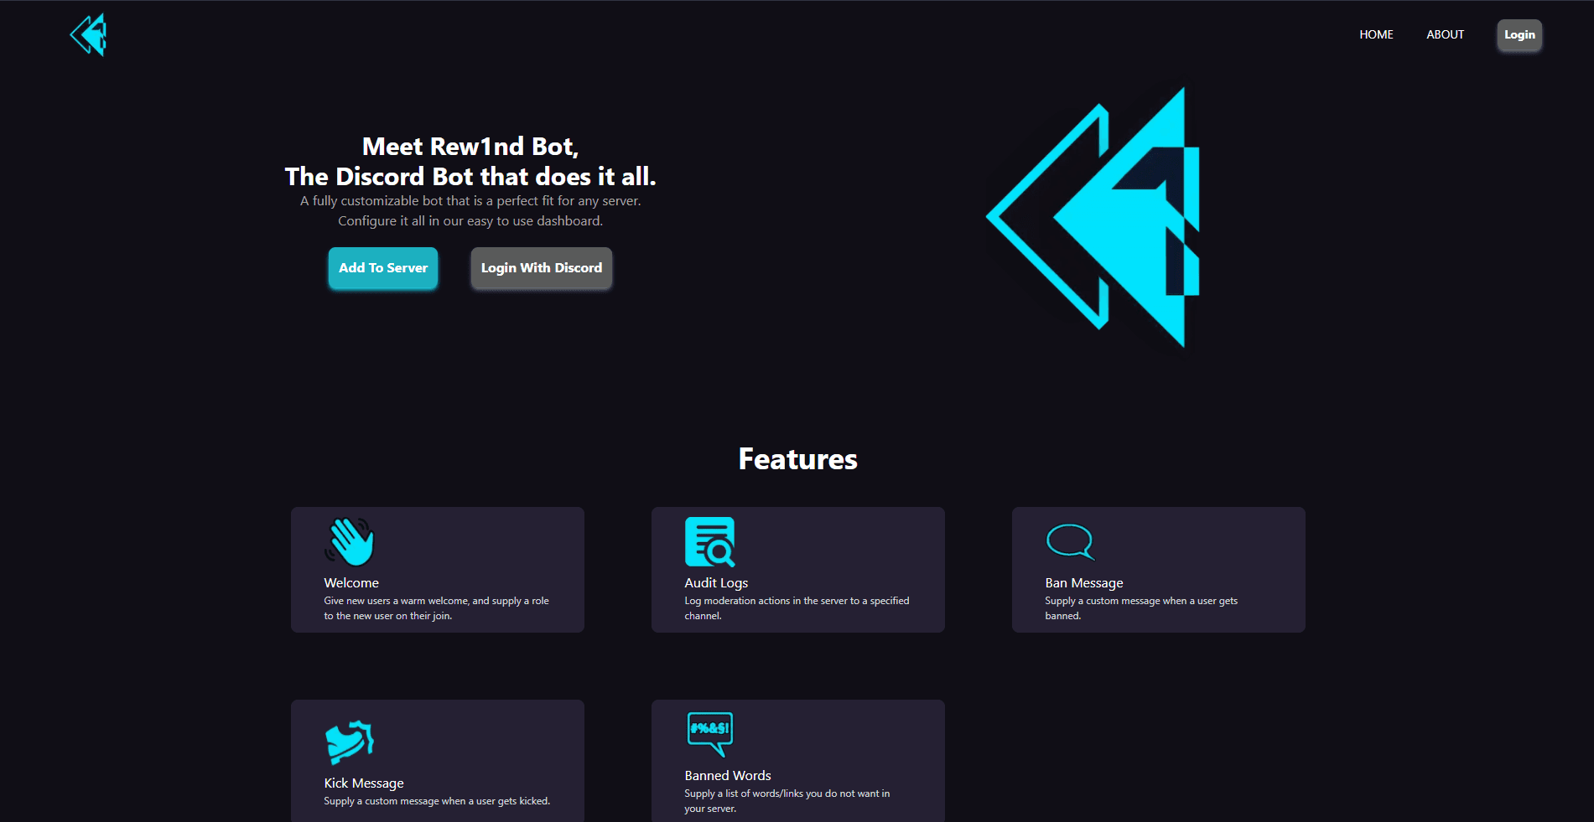
Task: Click the 'Log moderation actions' description
Action: (x=797, y=608)
